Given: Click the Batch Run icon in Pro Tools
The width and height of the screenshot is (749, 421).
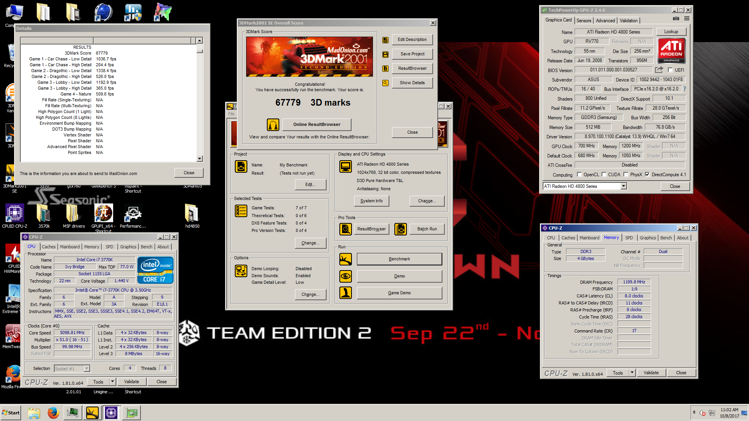Looking at the screenshot, I should (x=401, y=229).
